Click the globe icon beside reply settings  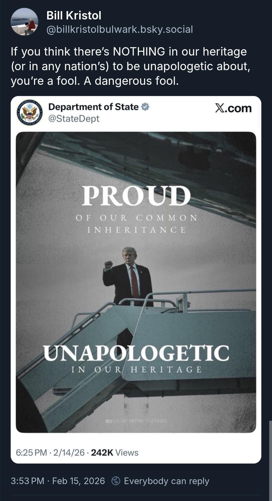coord(116,481)
